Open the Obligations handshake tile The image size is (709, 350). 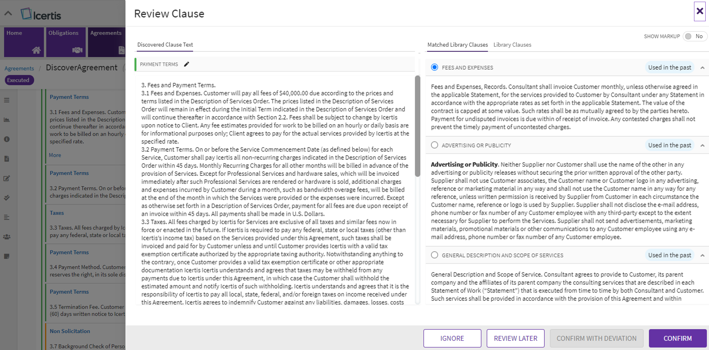pos(66,42)
